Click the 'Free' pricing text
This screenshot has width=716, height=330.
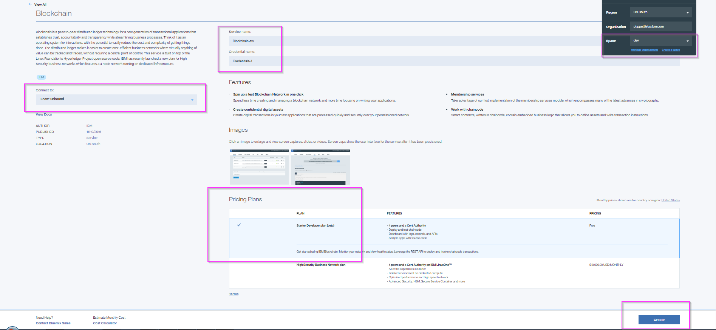(592, 225)
